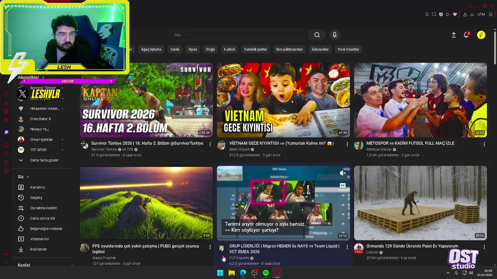Start voice search with the microphone icon
Image resolution: width=497 pixels, height=279 pixels.
pyautogui.click(x=335, y=35)
